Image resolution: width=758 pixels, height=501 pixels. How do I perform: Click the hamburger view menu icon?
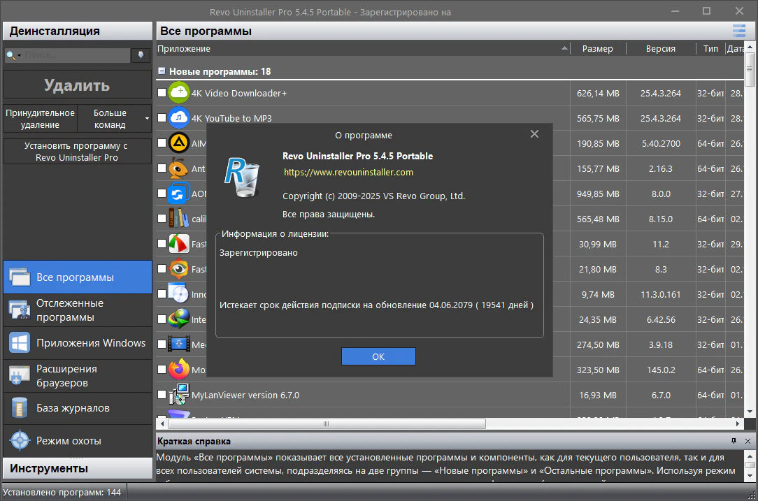pyautogui.click(x=739, y=31)
